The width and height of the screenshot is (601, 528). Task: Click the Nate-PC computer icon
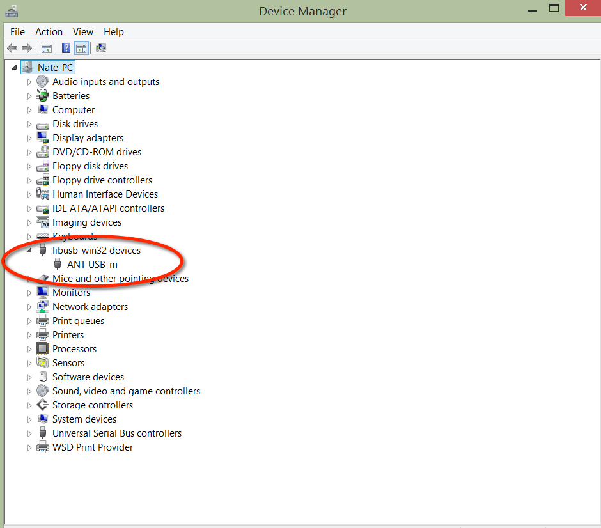pyautogui.click(x=27, y=67)
